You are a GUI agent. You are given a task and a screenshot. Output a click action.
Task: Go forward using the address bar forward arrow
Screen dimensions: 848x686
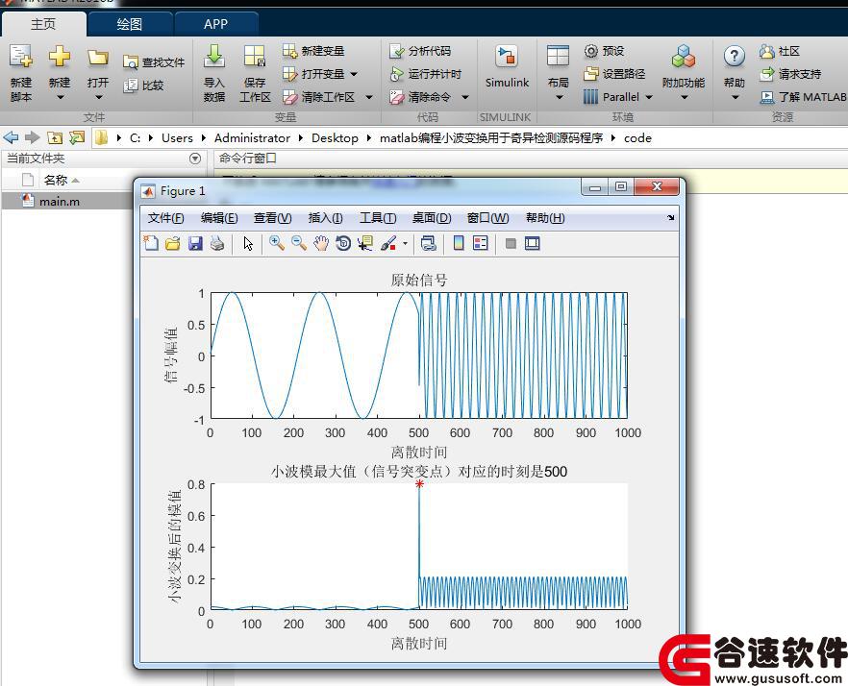point(33,137)
